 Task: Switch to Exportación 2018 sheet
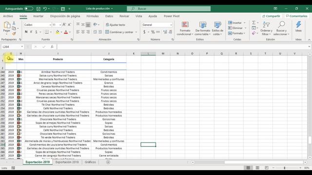(x=67, y=162)
